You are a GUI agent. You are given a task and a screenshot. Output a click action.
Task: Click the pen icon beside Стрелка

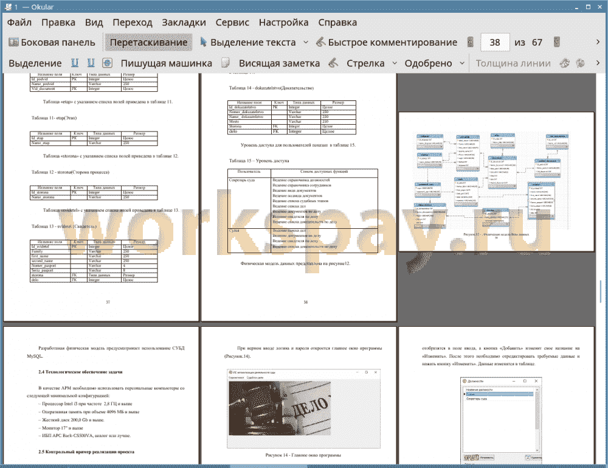click(x=333, y=63)
